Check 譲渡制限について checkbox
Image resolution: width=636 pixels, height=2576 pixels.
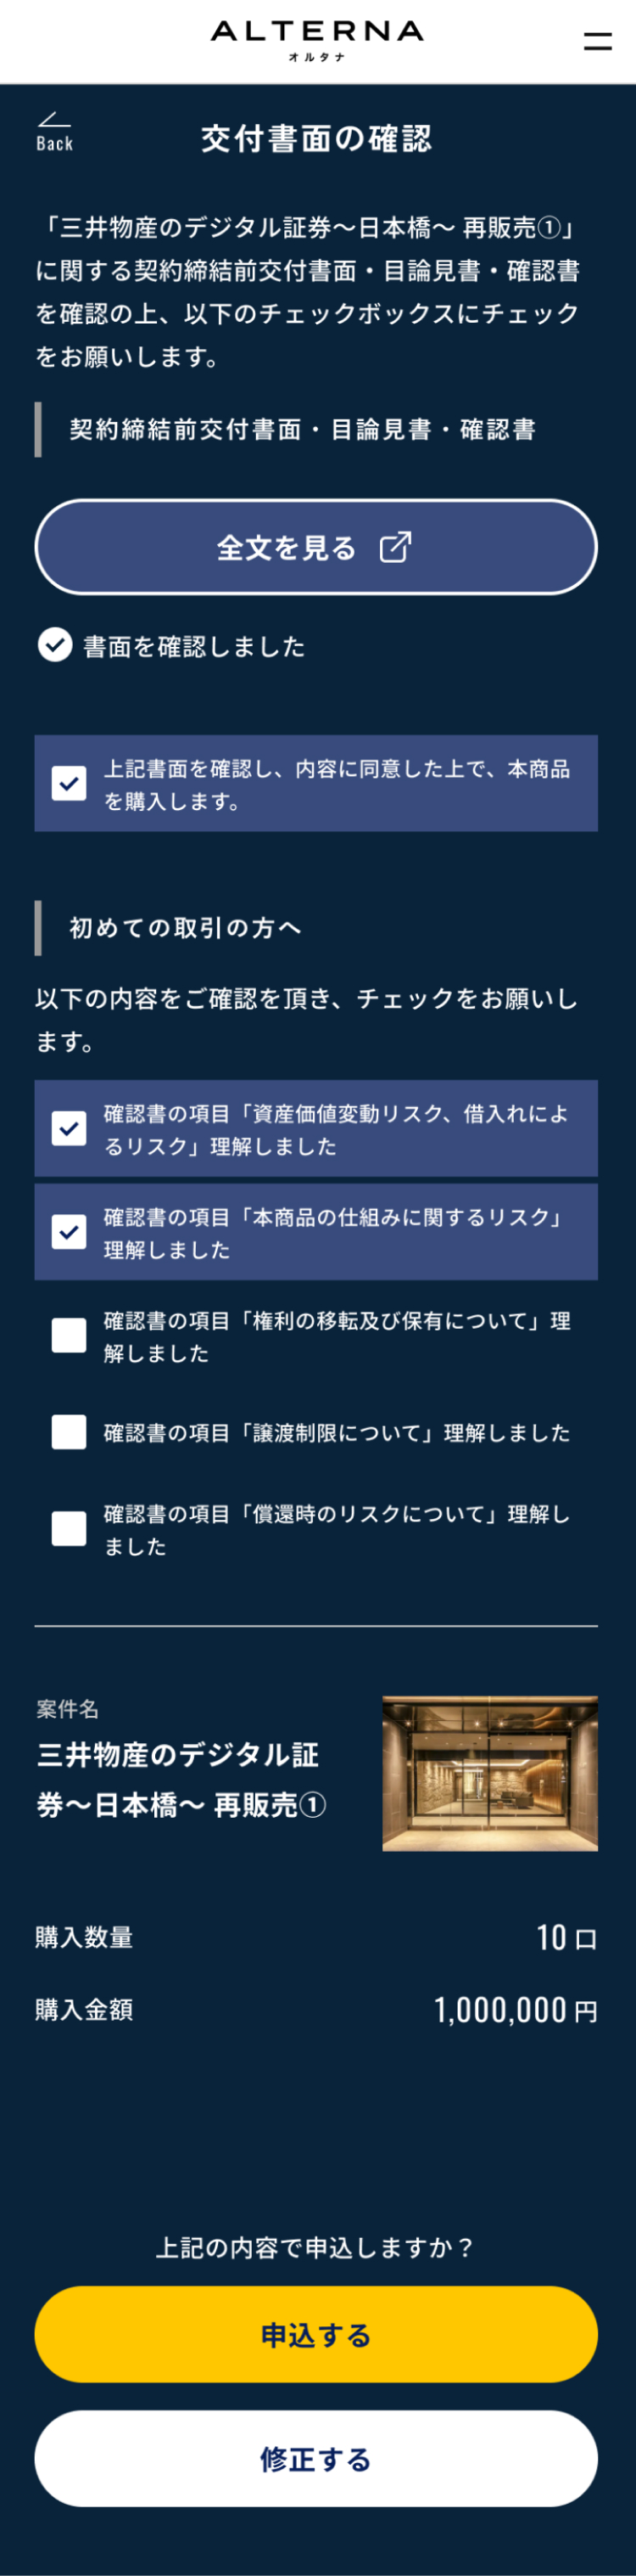pyautogui.click(x=69, y=1432)
